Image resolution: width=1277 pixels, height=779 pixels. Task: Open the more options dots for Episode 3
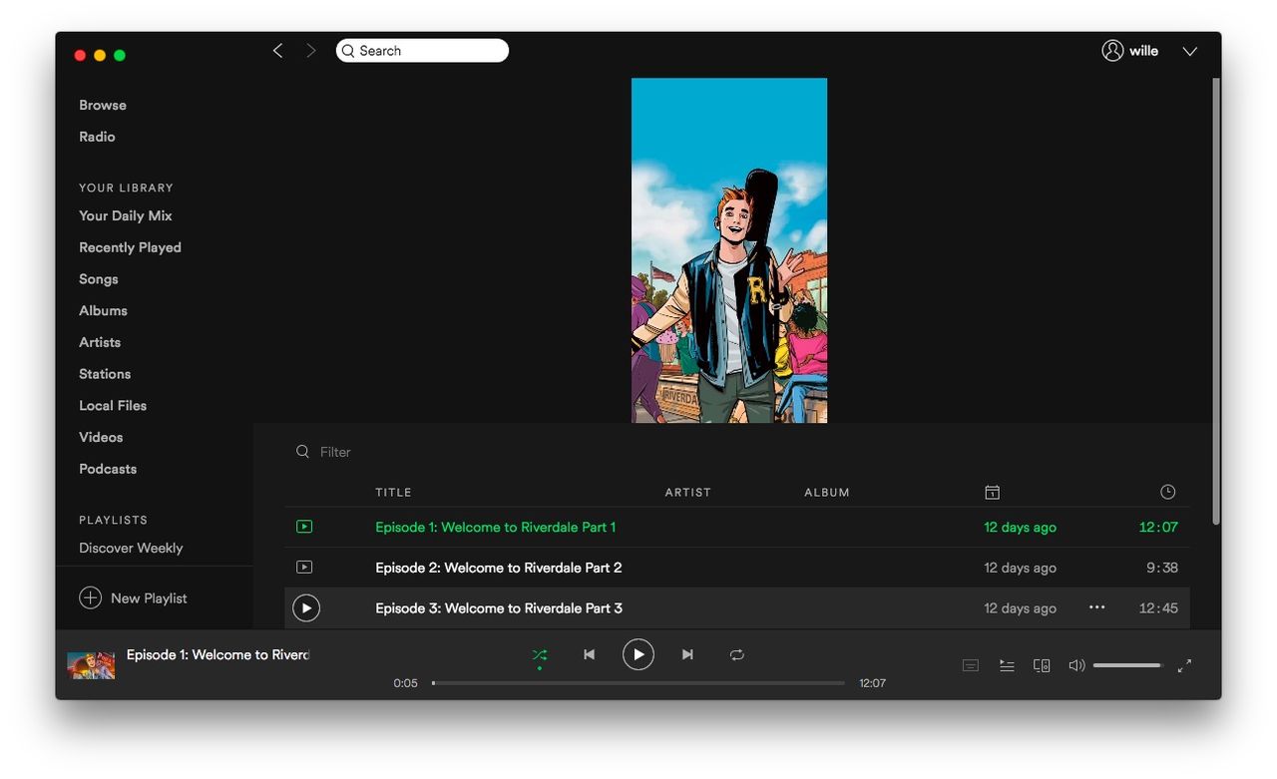click(x=1096, y=607)
